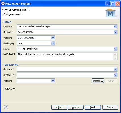Click the Parent Project Group Id field
The height and width of the screenshot is (113, 121).
[x=65, y=69]
